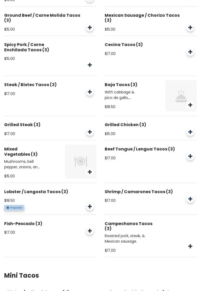Add Grilled Chicken tacos to cart
Image resolution: width=201 pixels, height=291 pixels.
tap(190, 132)
